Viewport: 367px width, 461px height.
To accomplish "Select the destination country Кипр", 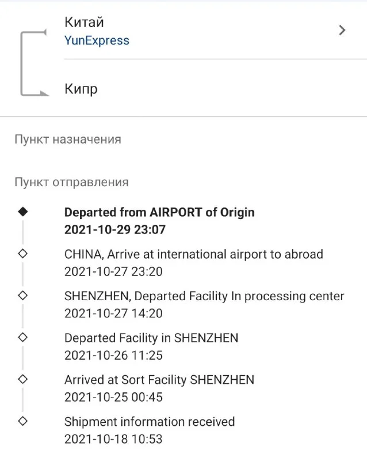I will click(81, 89).
